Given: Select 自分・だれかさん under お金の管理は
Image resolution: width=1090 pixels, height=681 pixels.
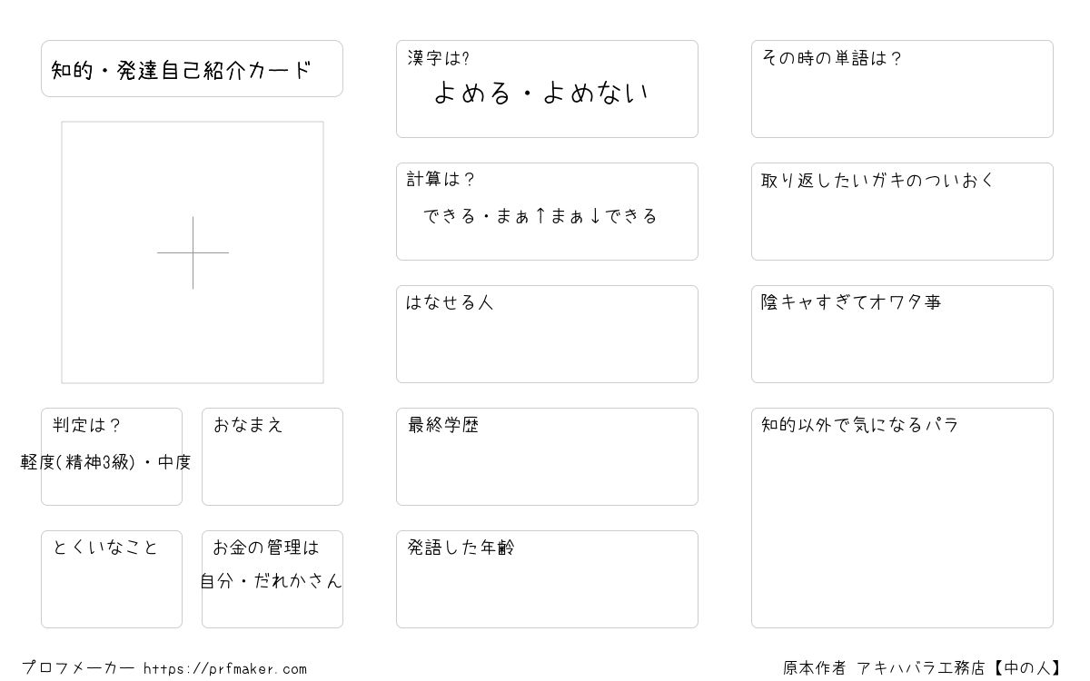Looking at the screenshot, I should (x=272, y=581).
